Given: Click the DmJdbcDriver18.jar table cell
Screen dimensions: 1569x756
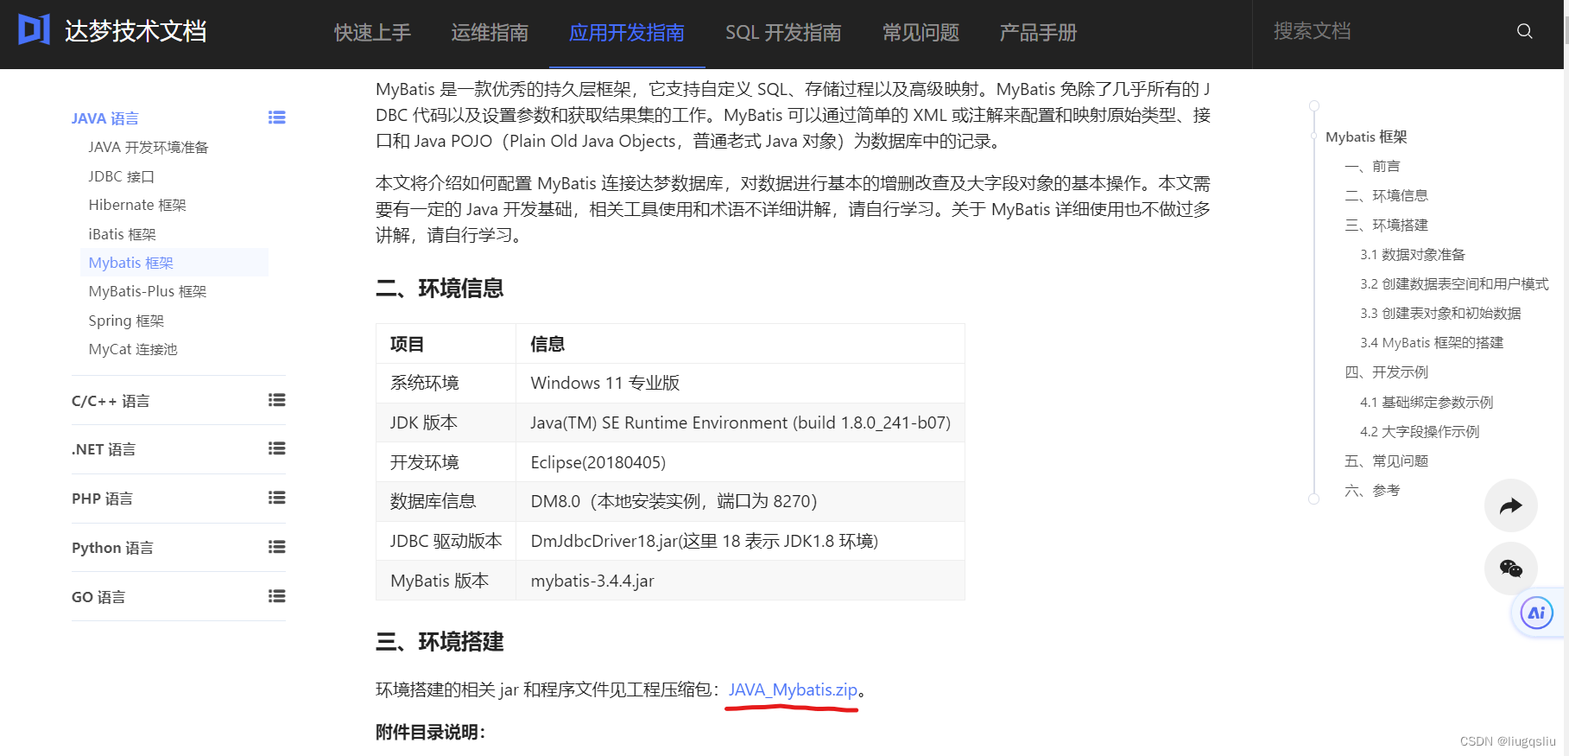Looking at the screenshot, I should (740, 541).
